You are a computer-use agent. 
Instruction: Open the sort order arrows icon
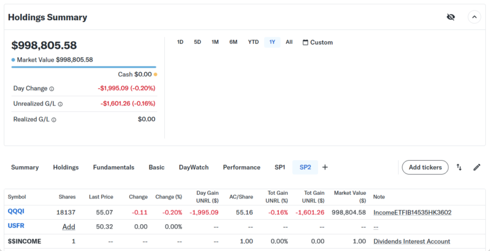coord(459,167)
